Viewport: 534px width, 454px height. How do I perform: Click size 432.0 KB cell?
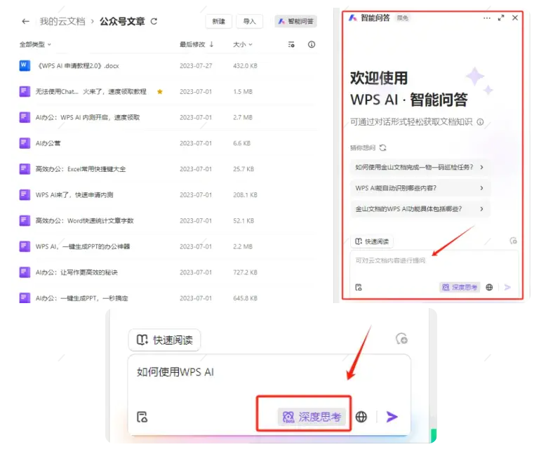pyautogui.click(x=245, y=66)
